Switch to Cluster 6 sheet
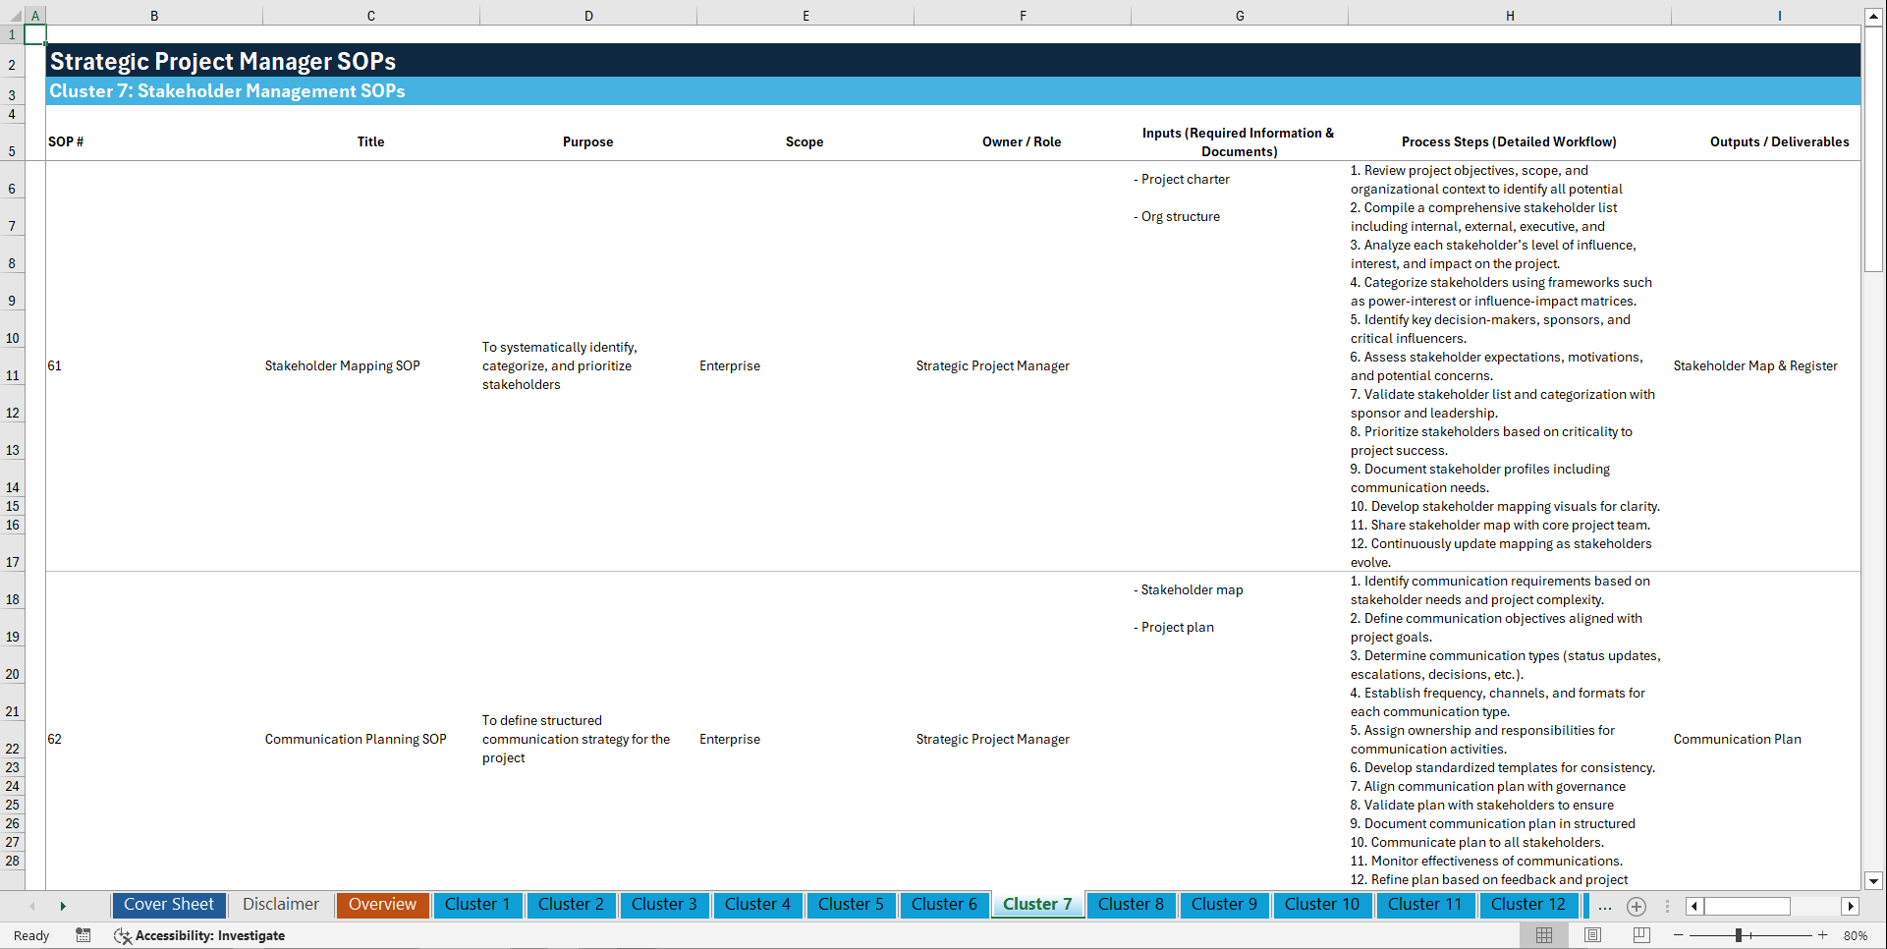Viewport: 1887px width, 949px height. point(944,905)
